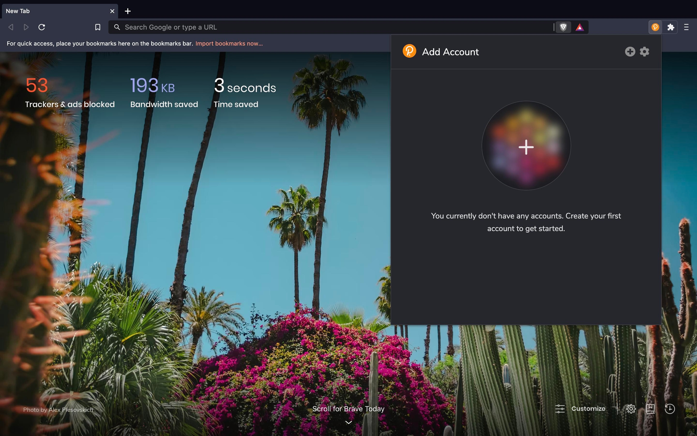Close the New Tab tab
Screen dimensions: 697x436
112,11
